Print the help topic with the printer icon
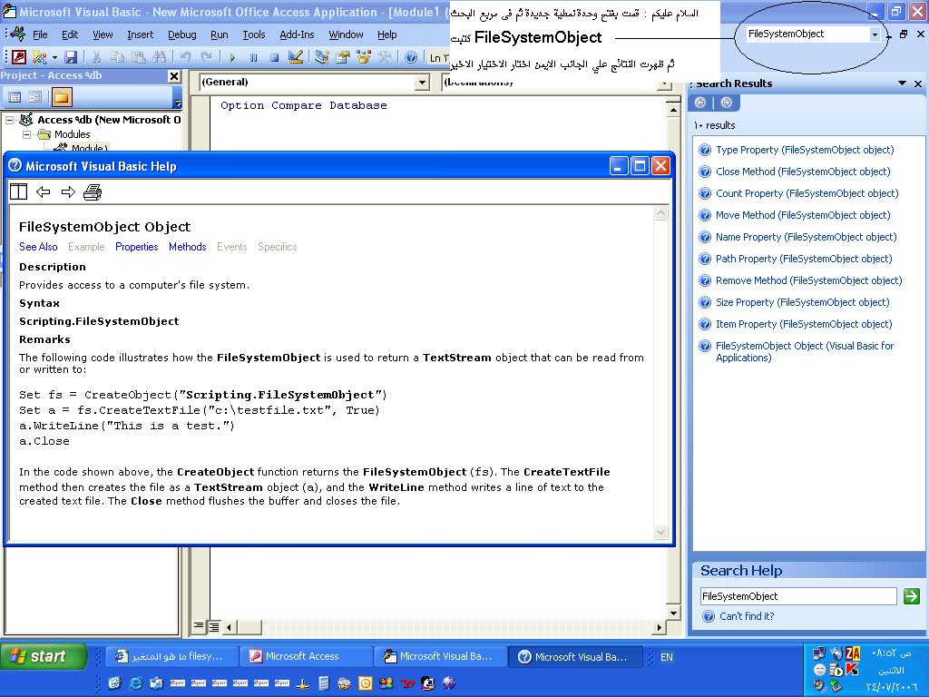 [x=93, y=192]
